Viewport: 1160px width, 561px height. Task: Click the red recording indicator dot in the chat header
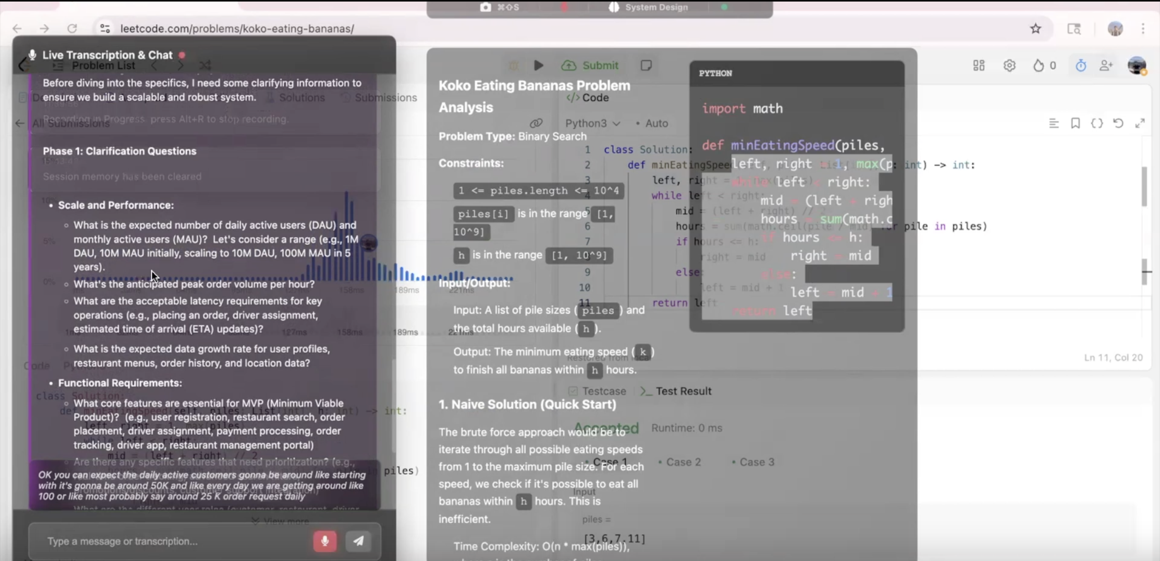click(182, 55)
